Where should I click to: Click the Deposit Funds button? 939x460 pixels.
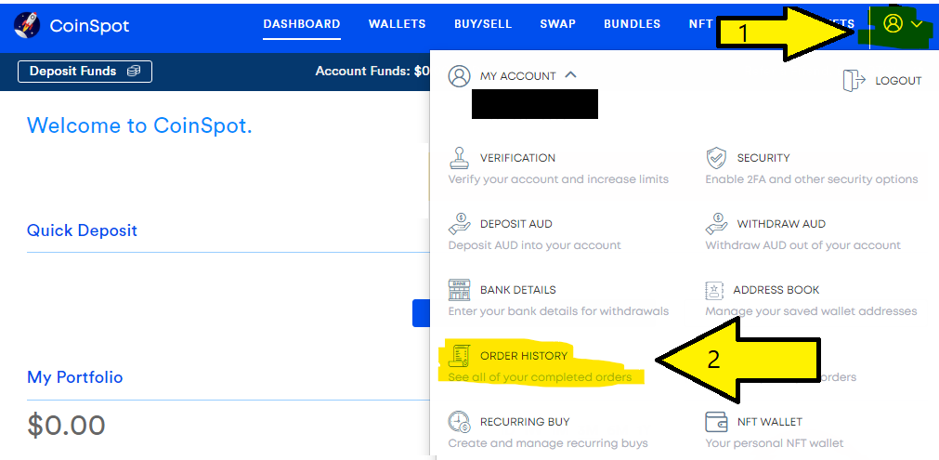click(85, 72)
